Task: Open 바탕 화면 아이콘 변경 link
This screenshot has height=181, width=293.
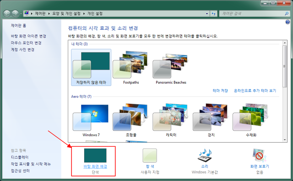Action: [28, 36]
